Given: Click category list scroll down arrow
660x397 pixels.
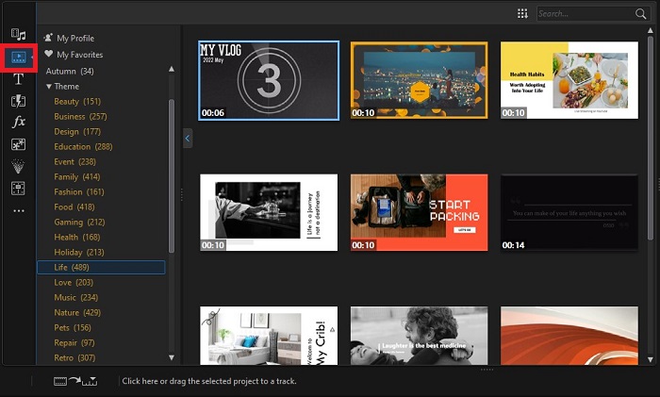Looking at the screenshot, I should tap(172, 357).
